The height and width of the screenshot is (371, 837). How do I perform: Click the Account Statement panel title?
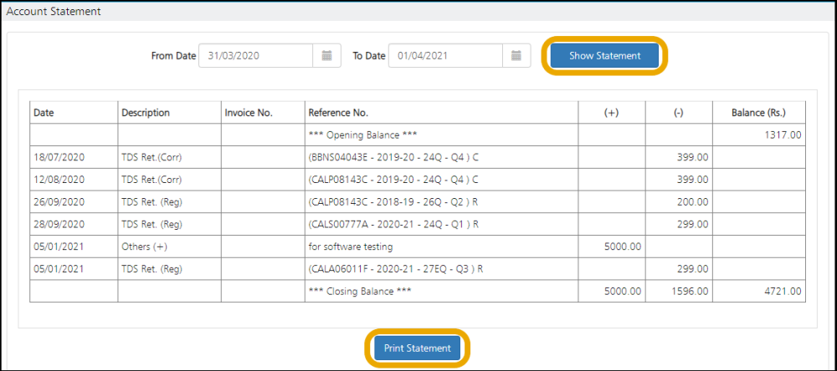(x=54, y=11)
